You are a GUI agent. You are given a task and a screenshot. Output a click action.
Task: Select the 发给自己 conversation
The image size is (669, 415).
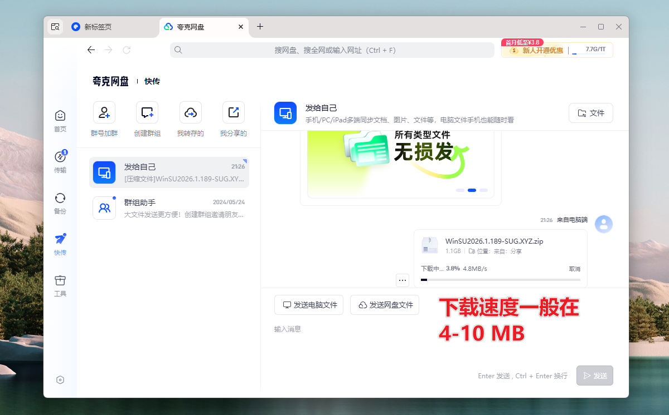tap(169, 172)
